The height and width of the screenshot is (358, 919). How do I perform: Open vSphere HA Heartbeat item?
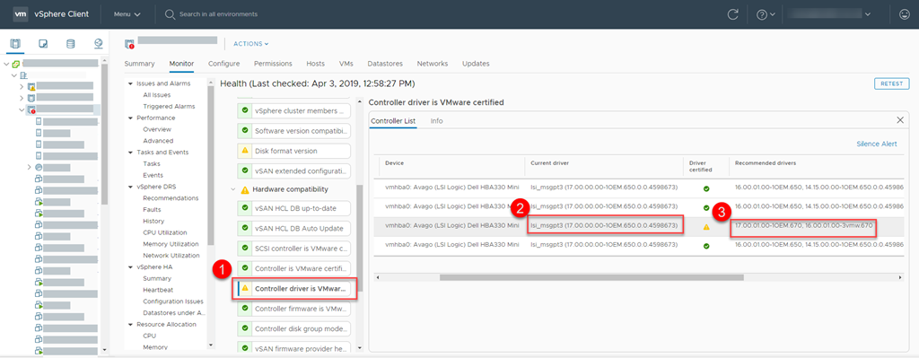(158, 290)
